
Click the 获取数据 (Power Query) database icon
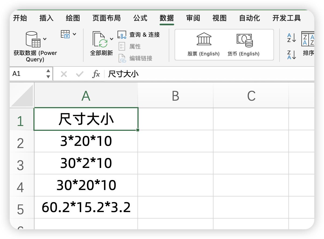(x=33, y=39)
